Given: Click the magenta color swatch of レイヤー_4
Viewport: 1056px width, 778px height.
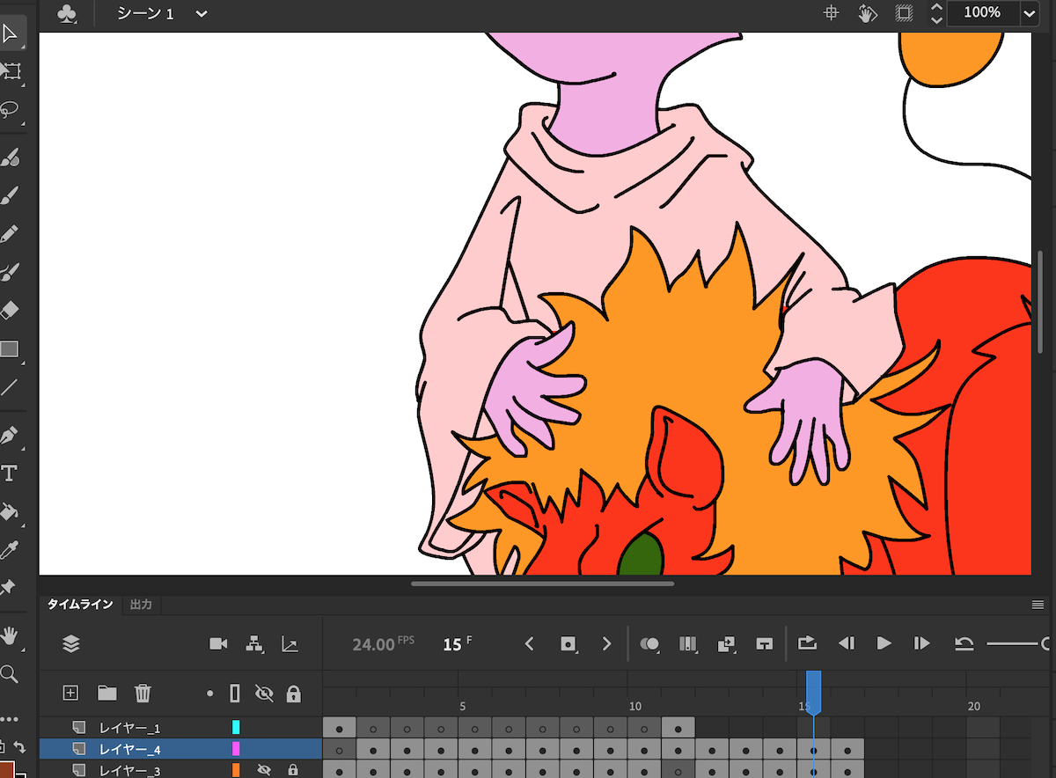Looking at the screenshot, I should (236, 749).
